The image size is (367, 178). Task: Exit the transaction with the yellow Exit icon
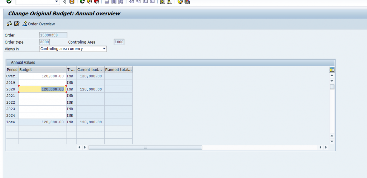tap(89, 1)
